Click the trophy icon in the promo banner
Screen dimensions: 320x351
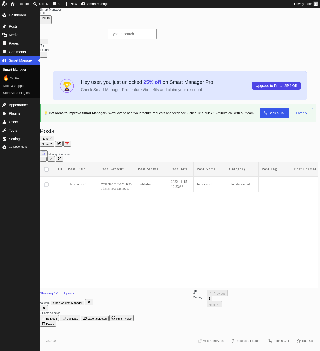[67, 86]
